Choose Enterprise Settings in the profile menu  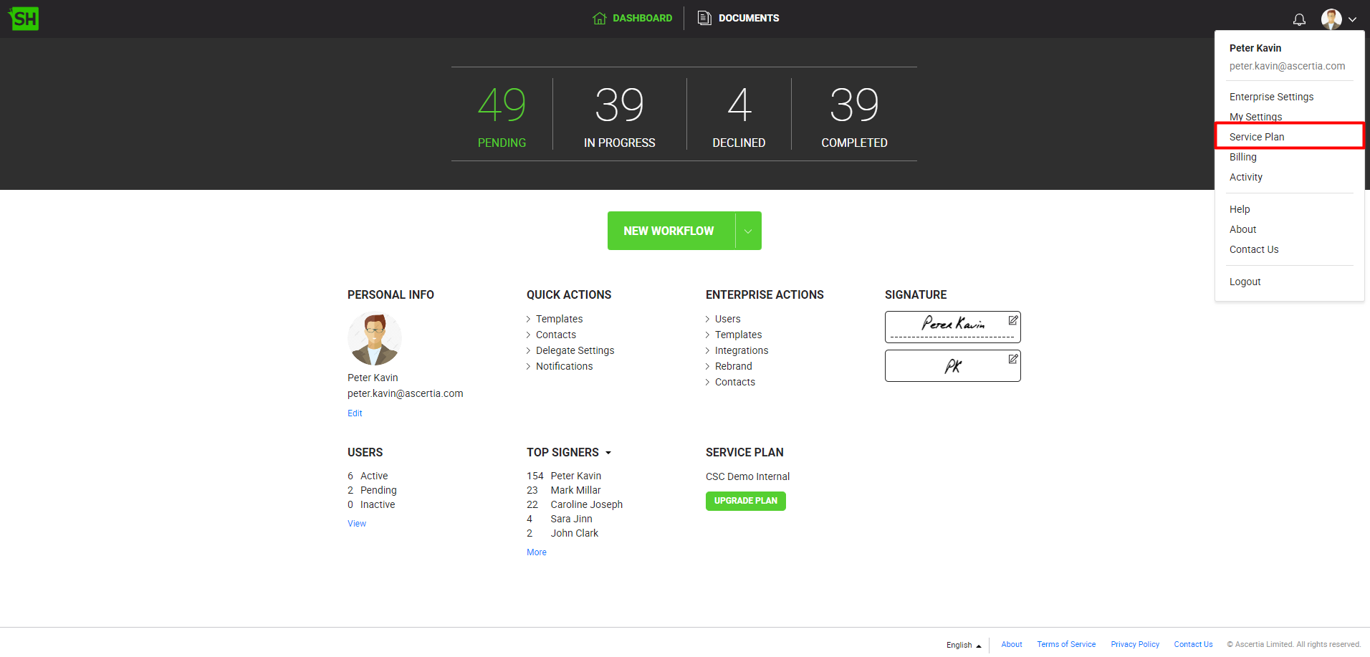click(1271, 97)
